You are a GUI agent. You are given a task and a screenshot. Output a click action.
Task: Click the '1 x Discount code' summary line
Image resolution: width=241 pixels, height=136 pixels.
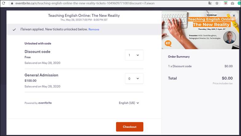tap(180, 66)
